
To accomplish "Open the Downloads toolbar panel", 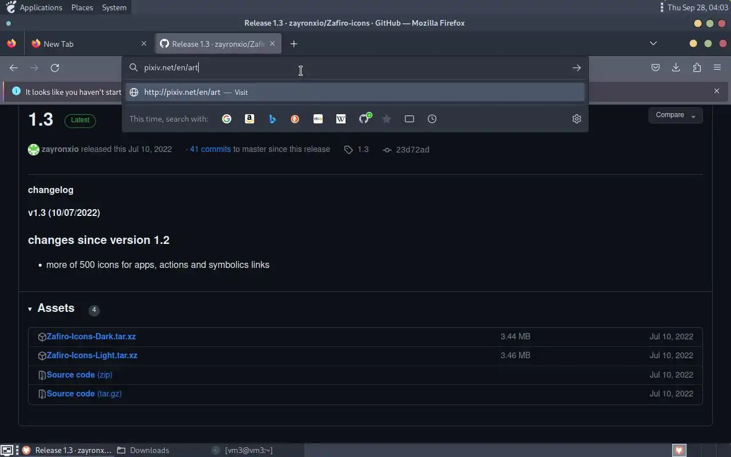I will pyautogui.click(x=676, y=67).
